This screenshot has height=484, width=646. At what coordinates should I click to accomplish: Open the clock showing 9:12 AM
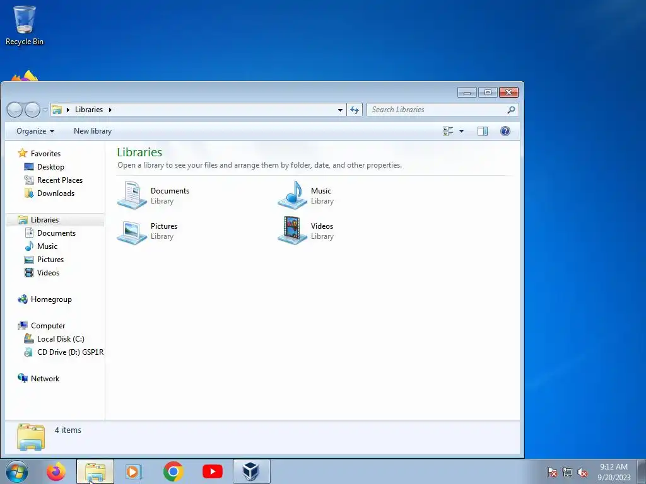[x=614, y=472]
